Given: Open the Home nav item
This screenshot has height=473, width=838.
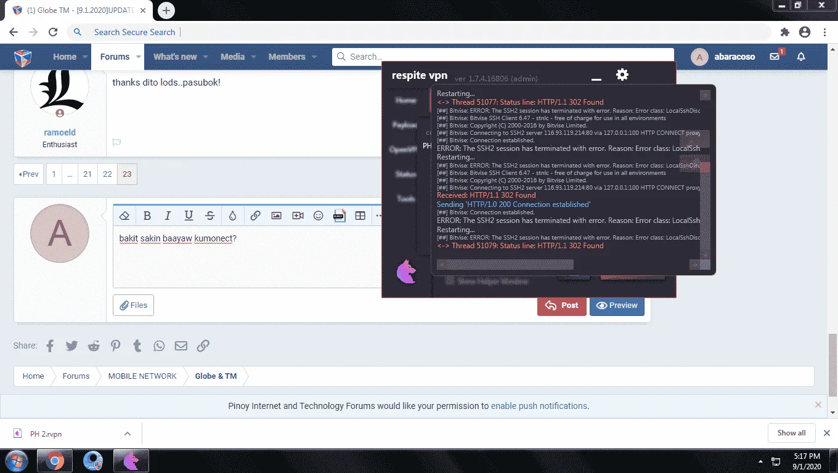Looking at the screenshot, I should tap(65, 57).
